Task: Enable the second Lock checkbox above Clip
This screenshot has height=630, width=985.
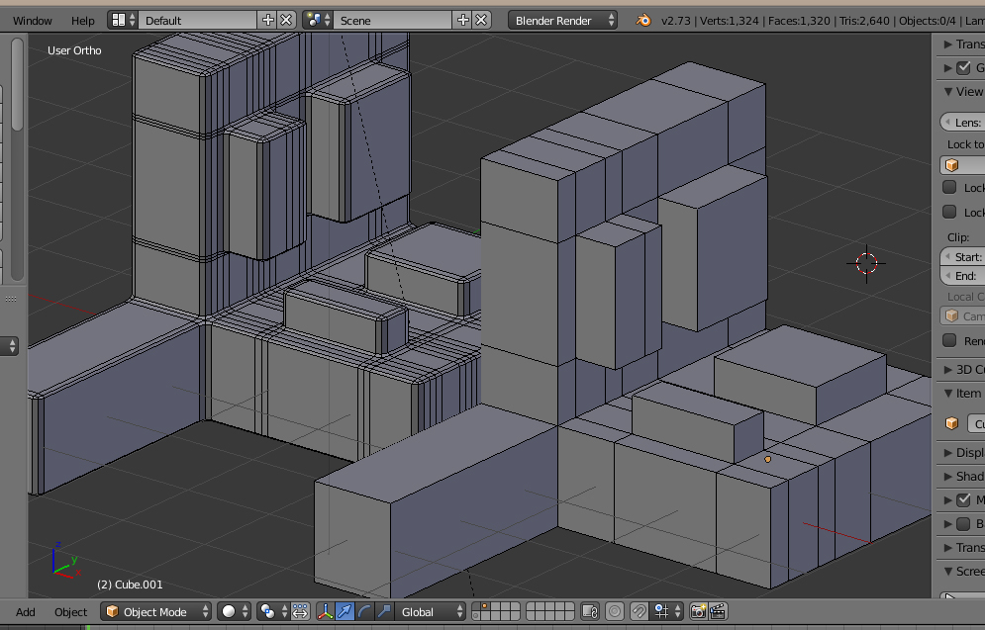Action: [949, 212]
